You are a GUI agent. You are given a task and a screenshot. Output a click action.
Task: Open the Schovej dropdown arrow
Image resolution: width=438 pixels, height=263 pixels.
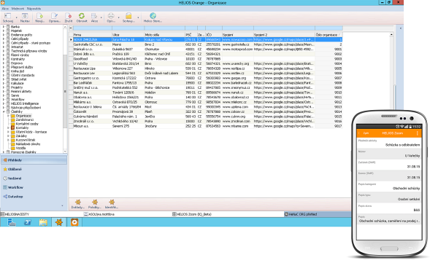[x=16, y=18]
